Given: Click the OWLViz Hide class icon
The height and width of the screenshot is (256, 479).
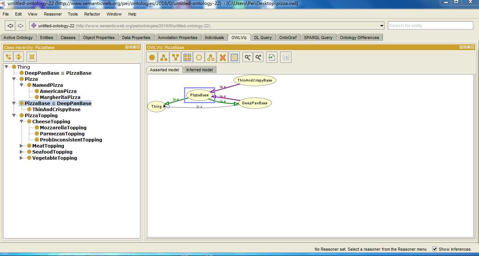Looking at the screenshot, I should click(199, 57).
